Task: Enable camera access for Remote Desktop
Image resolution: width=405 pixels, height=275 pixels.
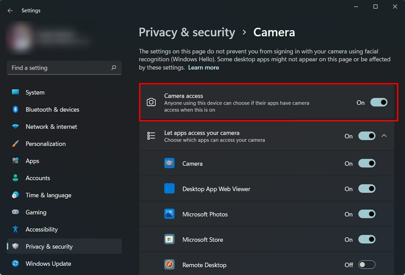Action: (367, 264)
